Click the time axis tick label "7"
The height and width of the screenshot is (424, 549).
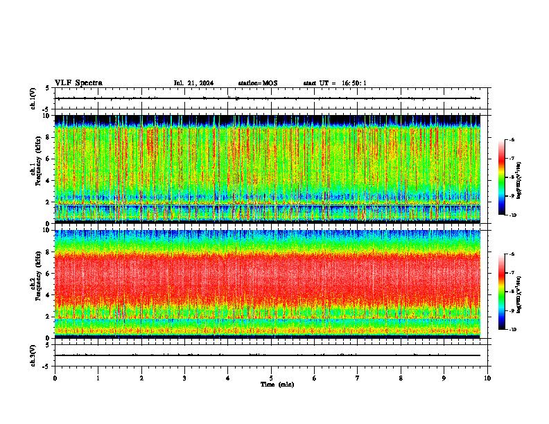[358, 378]
